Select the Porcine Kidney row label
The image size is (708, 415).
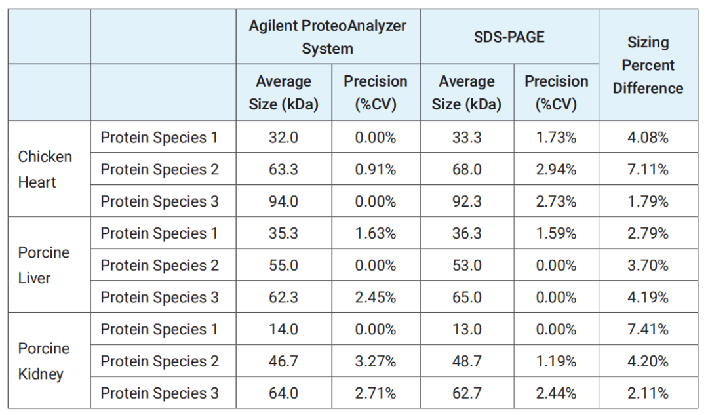pos(44,361)
